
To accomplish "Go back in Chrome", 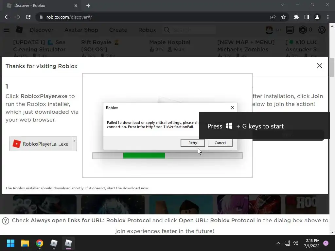I will [7, 17].
